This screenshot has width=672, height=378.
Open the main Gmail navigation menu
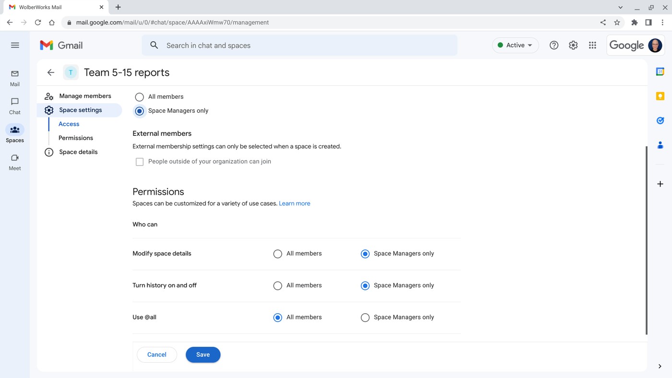pos(15,45)
